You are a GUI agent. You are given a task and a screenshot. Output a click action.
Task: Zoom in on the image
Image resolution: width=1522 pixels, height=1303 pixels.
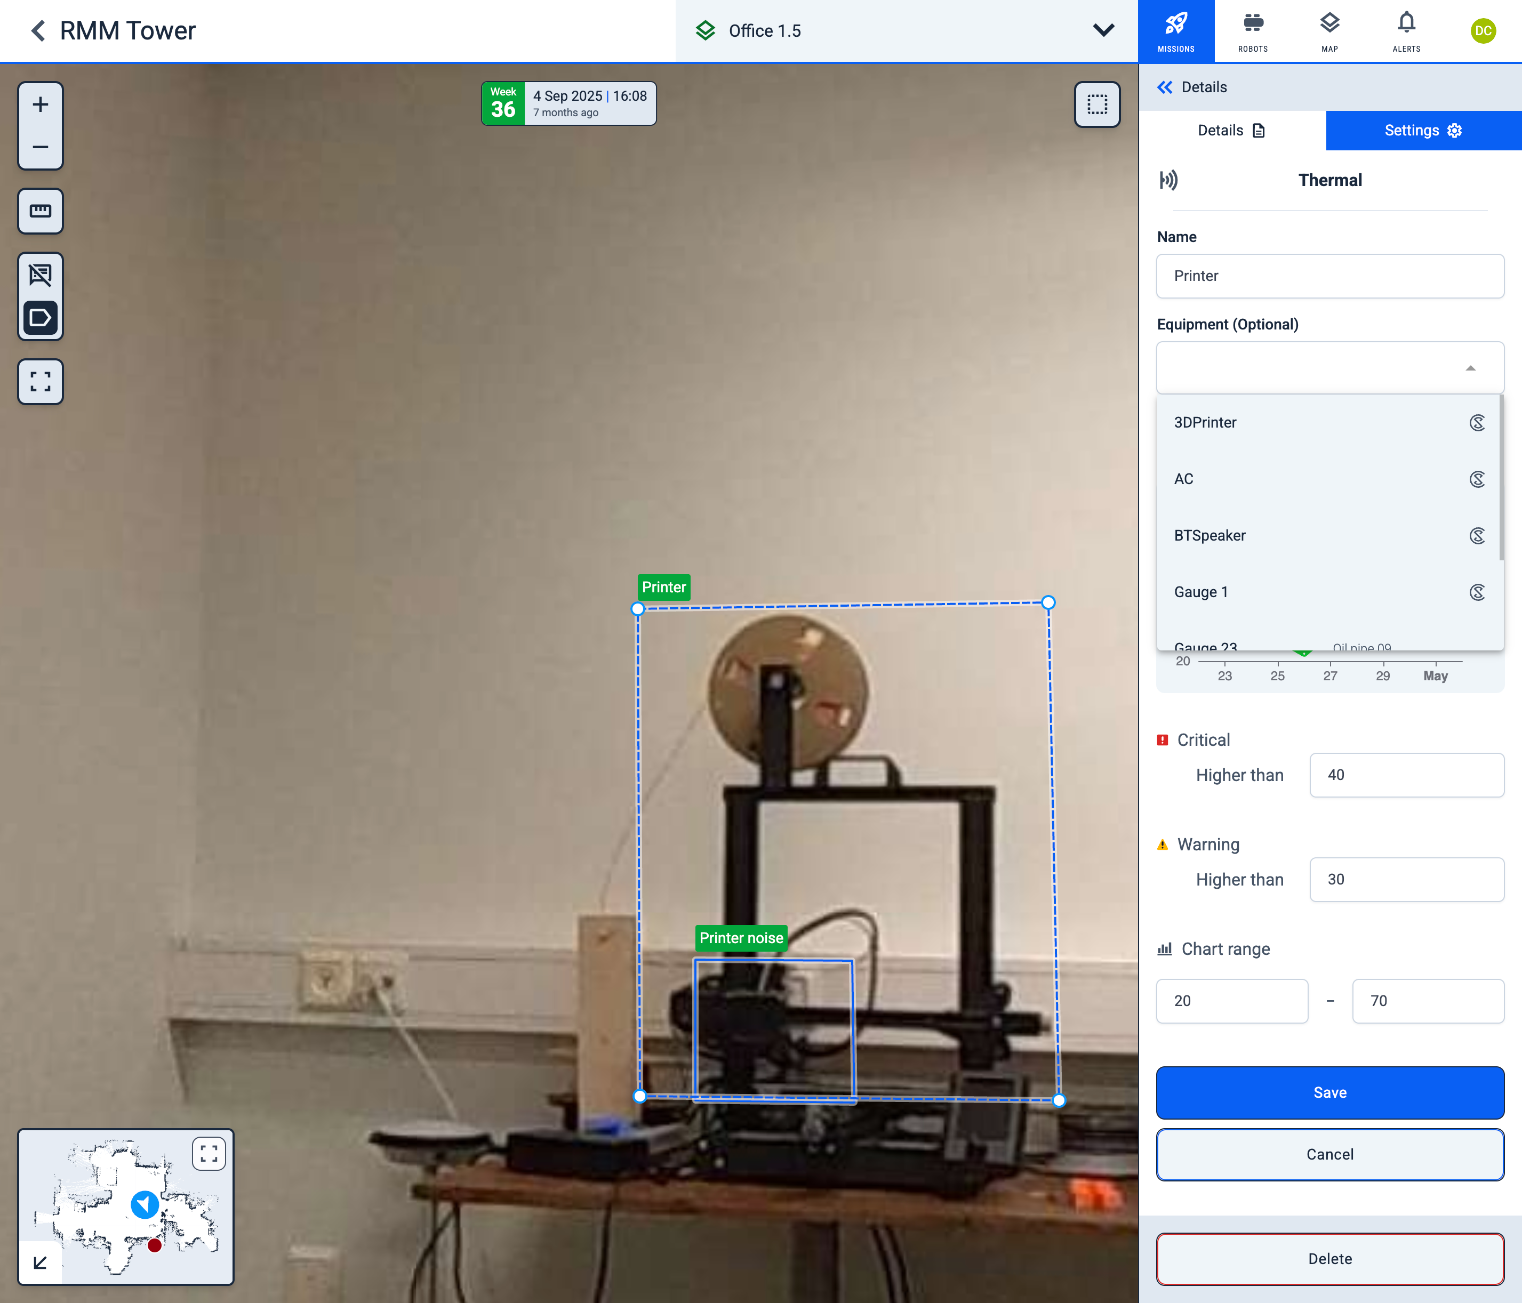(41, 104)
